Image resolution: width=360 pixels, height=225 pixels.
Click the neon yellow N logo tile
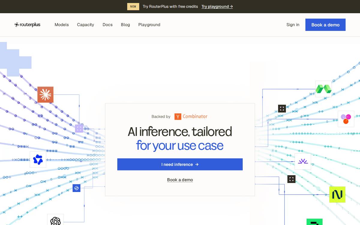point(337,194)
